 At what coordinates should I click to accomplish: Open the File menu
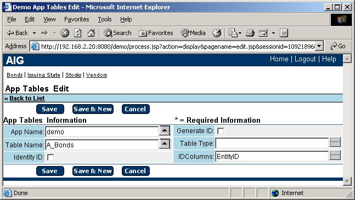[12, 19]
